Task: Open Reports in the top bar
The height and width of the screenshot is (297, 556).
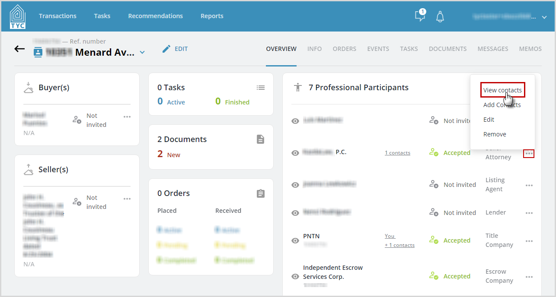Action: (x=212, y=16)
